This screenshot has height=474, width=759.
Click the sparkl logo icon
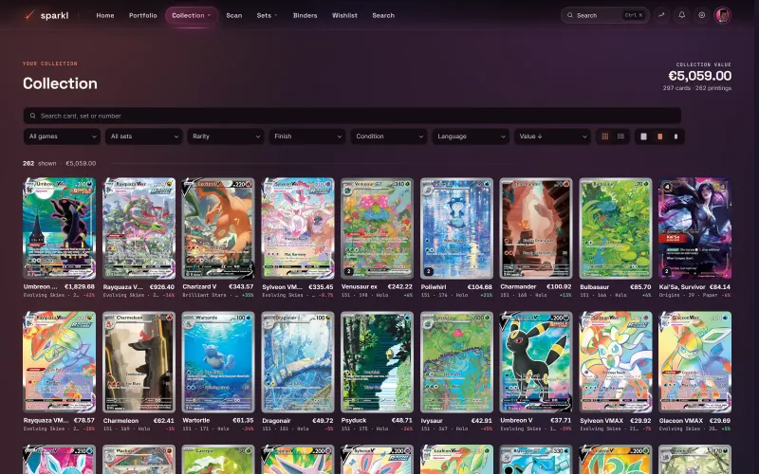pyautogui.click(x=29, y=15)
